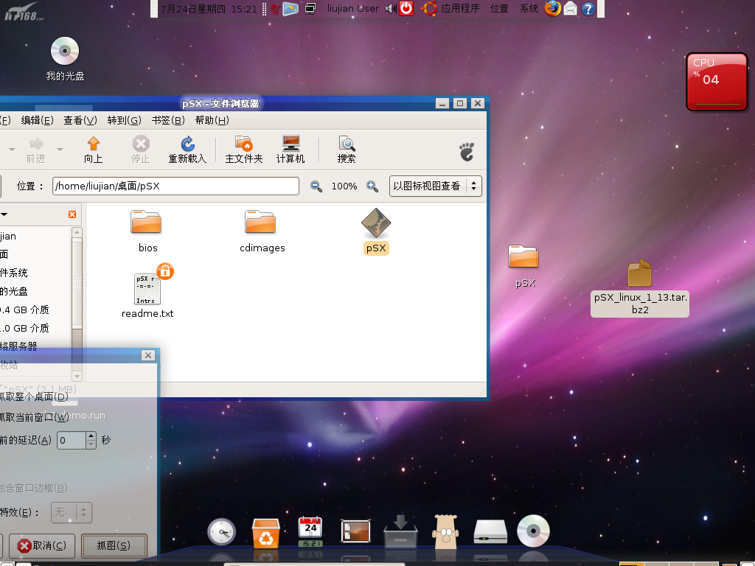Image resolution: width=755 pixels, height=566 pixels.
Task: Select the 抓取当前窗口(W) capture option
Action: tap(34, 417)
